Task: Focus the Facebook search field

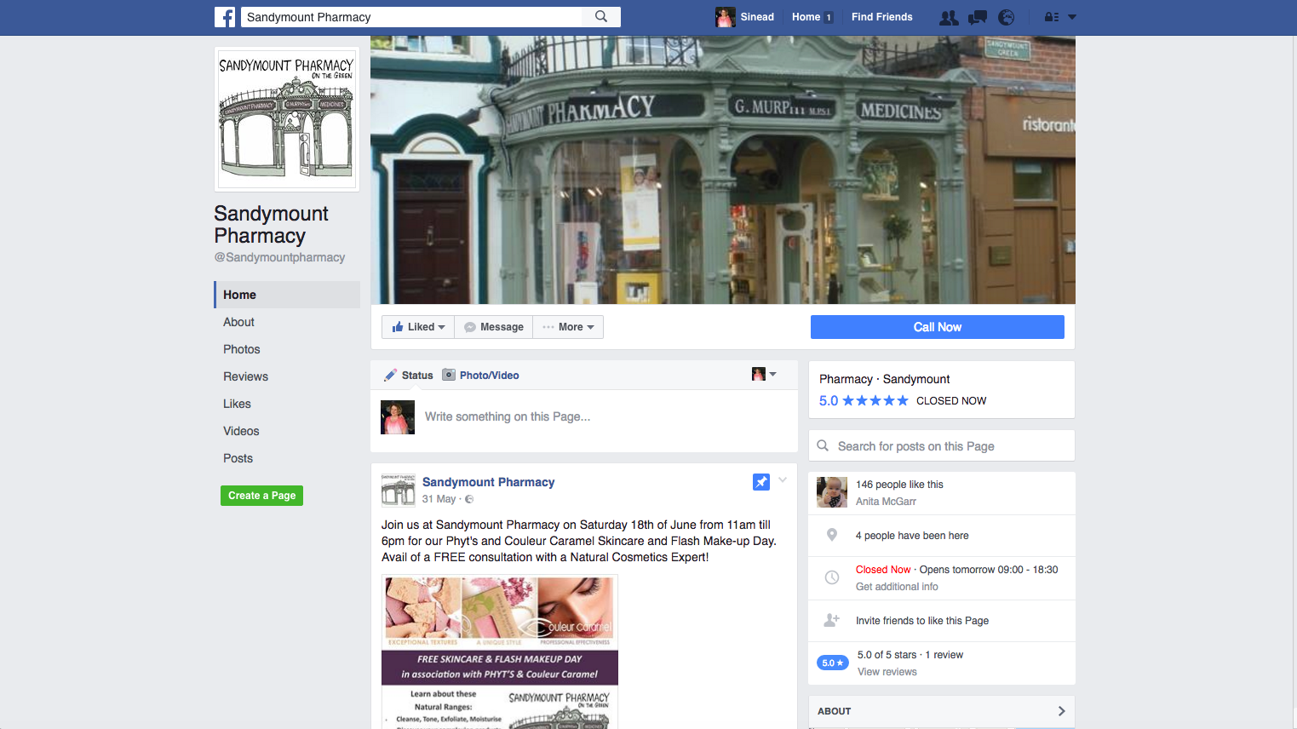Action: click(x=412, y=17)
